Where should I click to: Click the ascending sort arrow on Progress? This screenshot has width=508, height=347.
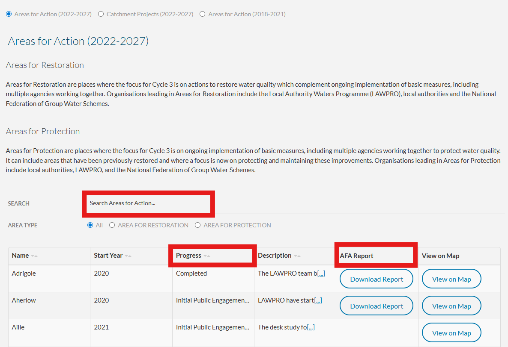pyautogui.click(x=209, y=255)
